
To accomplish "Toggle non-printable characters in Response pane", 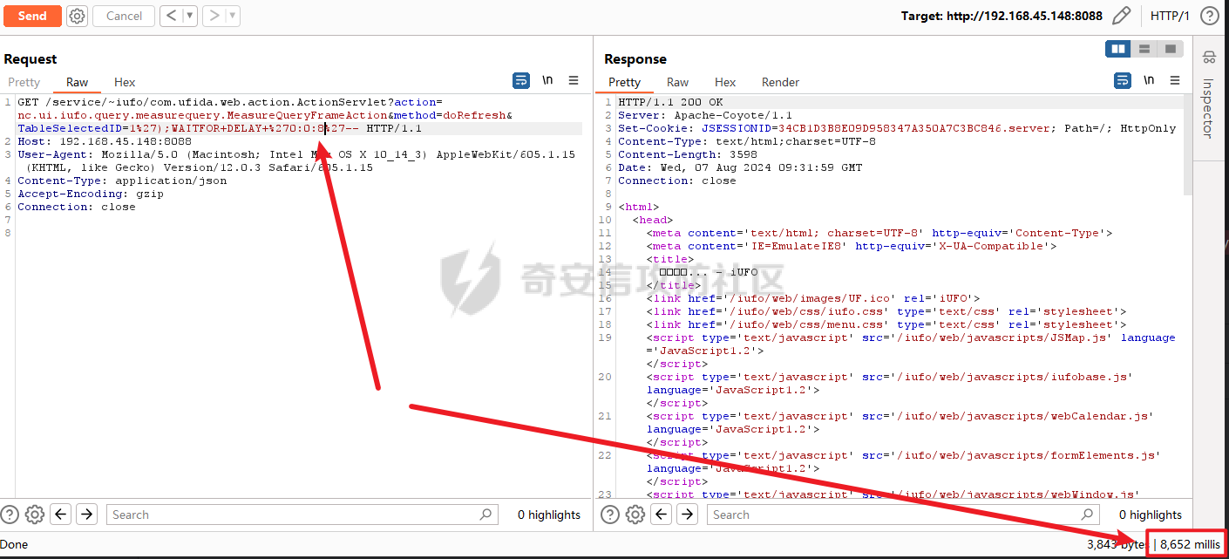I will point(1149,80).
